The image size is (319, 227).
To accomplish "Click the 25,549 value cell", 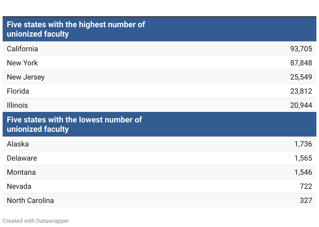I will click(x=301, y=77).
